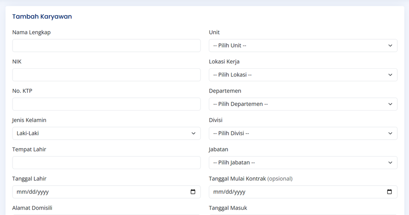Open the Tanggal Mulai Kontrak calendar icon

390,192
